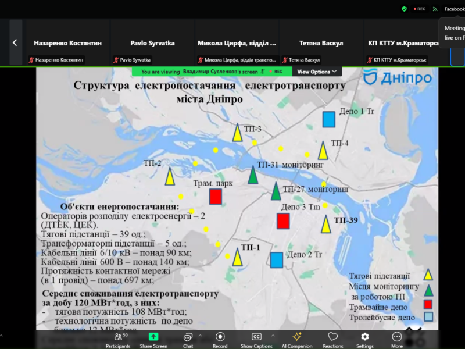Open the More options ellipsis icon
Screen dimensions: 465x349
(x=396, y=336)
